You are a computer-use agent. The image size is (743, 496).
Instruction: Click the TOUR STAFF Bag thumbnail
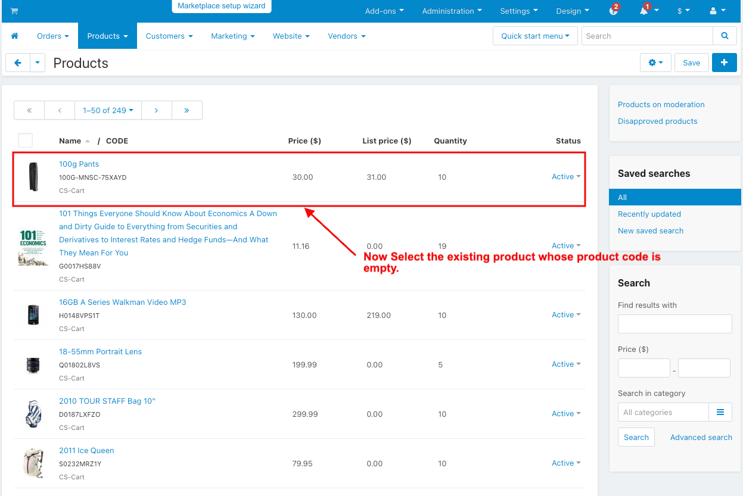point(33,414)
